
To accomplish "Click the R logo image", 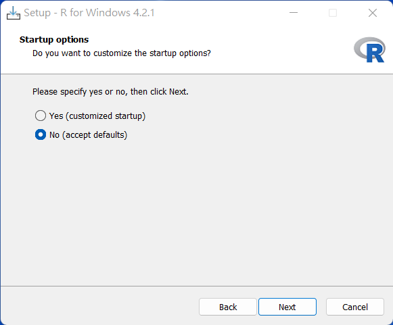I will [x=369, y=50].
